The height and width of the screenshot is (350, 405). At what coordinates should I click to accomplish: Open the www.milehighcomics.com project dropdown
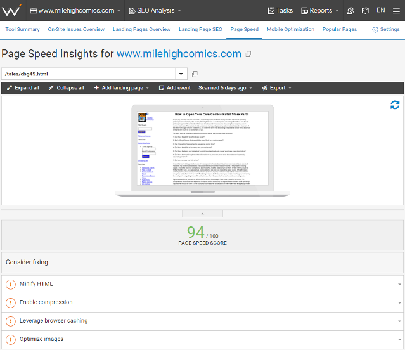[x=75, y=10]
